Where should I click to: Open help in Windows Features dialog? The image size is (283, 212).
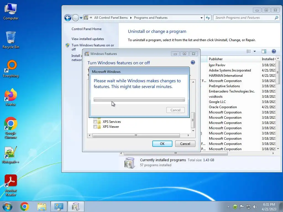[x=193, y=62]
